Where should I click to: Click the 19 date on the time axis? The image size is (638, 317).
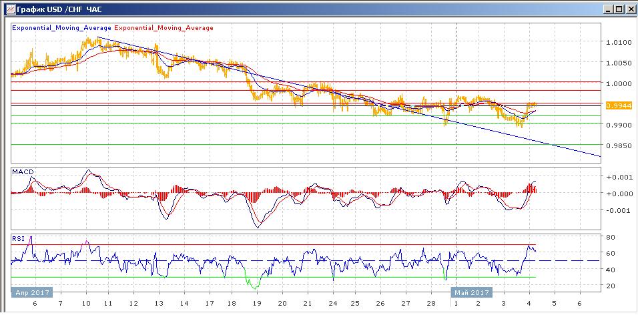pyautogui.click(x=258, y=302)
